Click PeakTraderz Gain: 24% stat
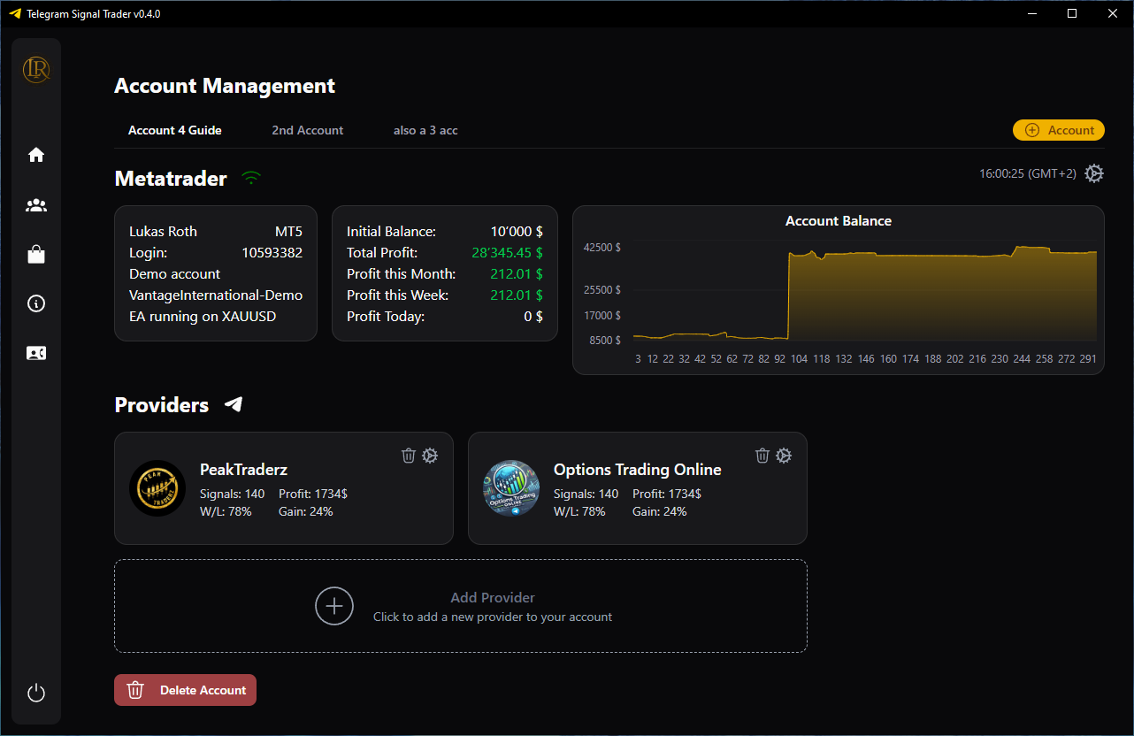This screenshot has width=1134, height=736. tap(306, 511)
